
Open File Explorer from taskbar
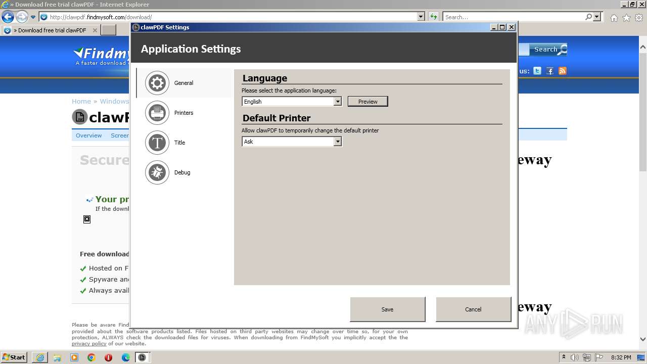point(57,357)
